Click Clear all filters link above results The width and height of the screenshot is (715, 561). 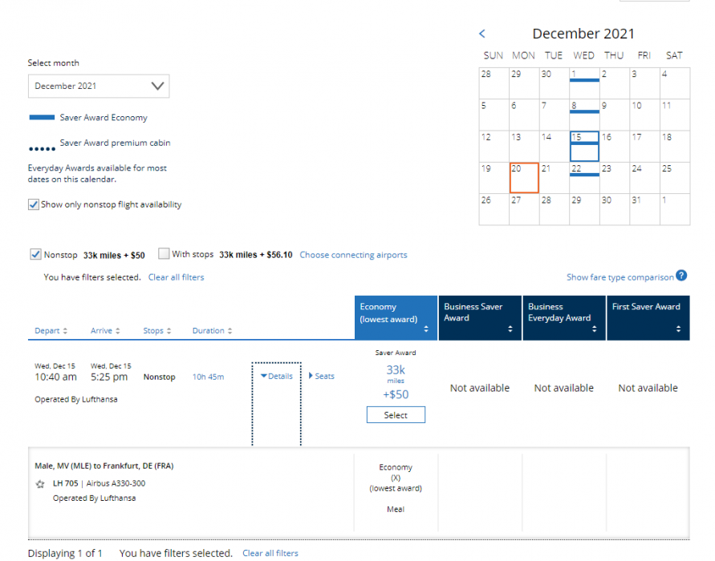tap(176, 277)
